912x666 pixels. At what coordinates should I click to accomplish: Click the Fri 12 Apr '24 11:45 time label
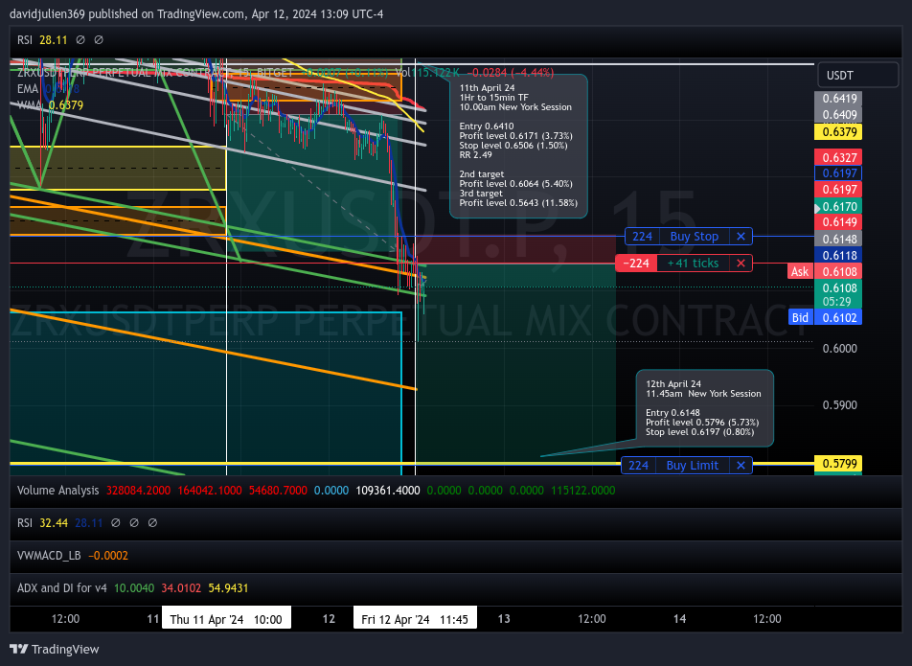[415, 619]
